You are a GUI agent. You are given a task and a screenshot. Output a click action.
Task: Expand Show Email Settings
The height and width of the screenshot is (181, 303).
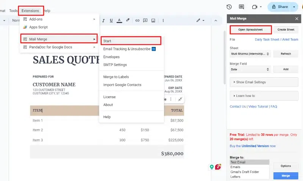[x=264, y=82]
